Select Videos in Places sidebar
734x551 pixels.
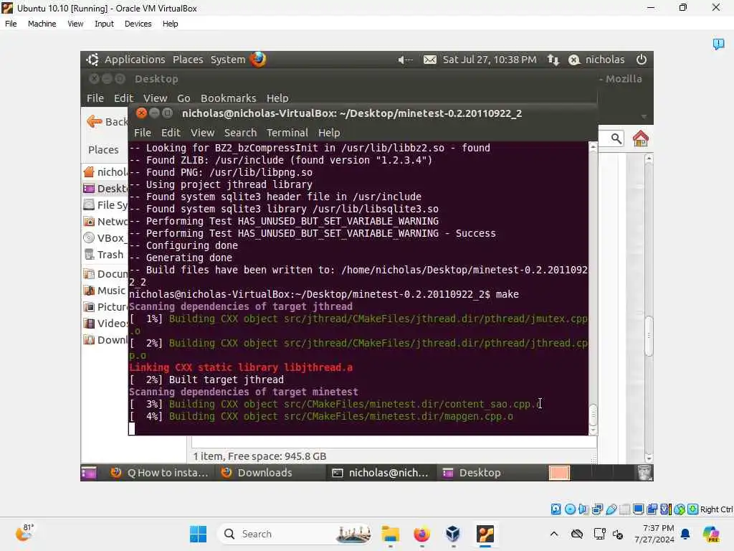pos(106,324)
